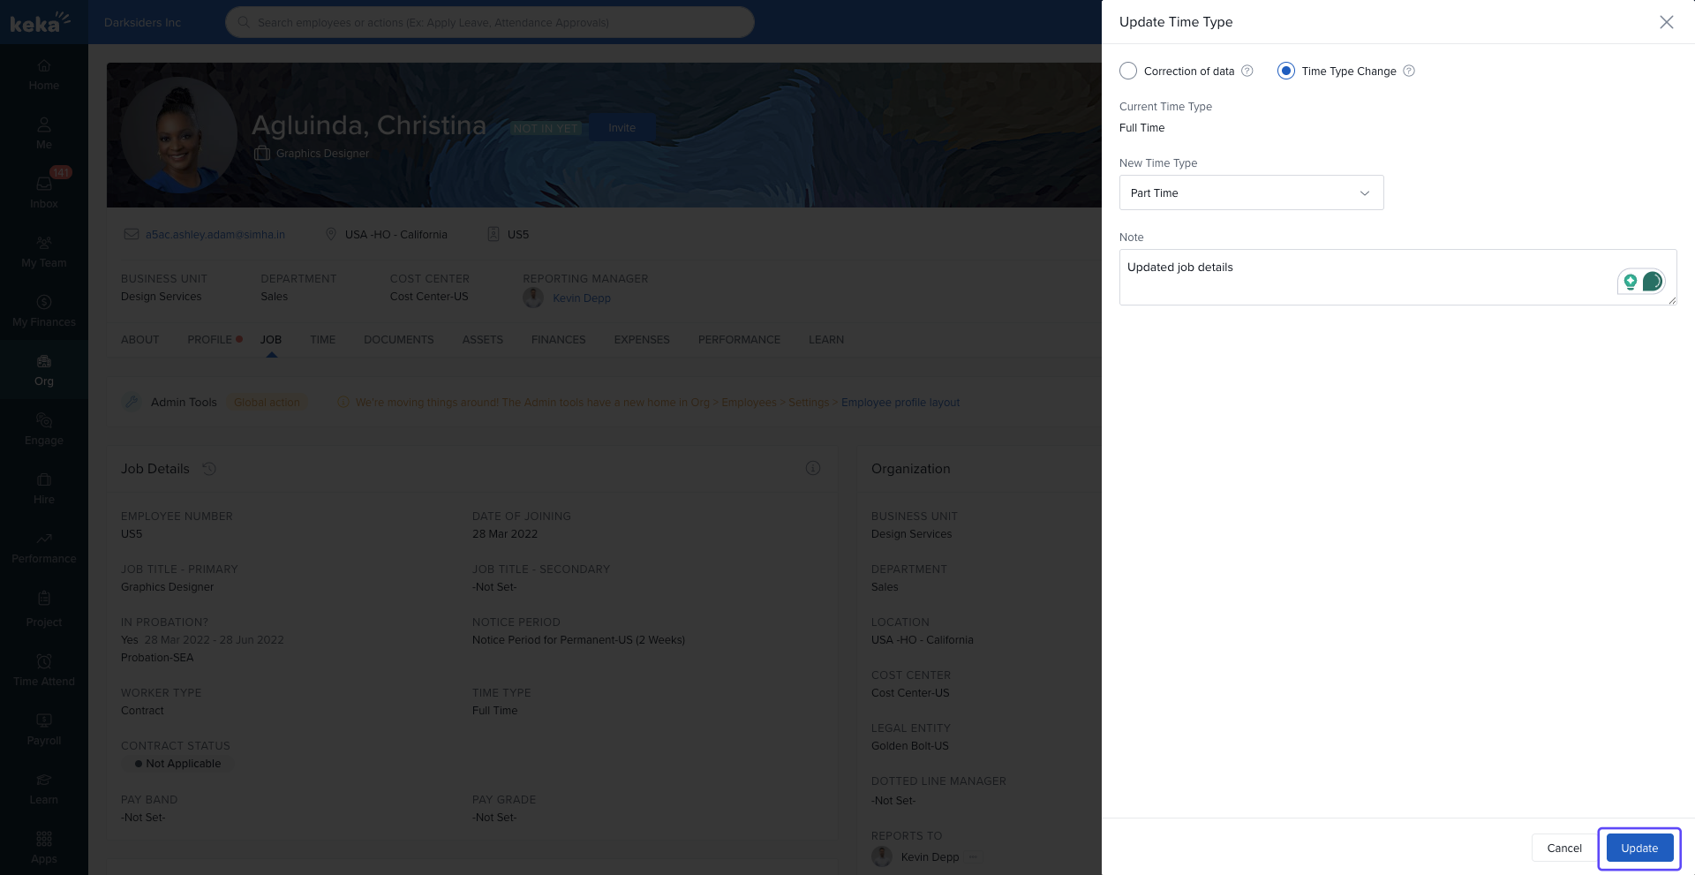Open the Employee profile layout link
Viewport: 1695px width, 875px height.
click(900, 403)
